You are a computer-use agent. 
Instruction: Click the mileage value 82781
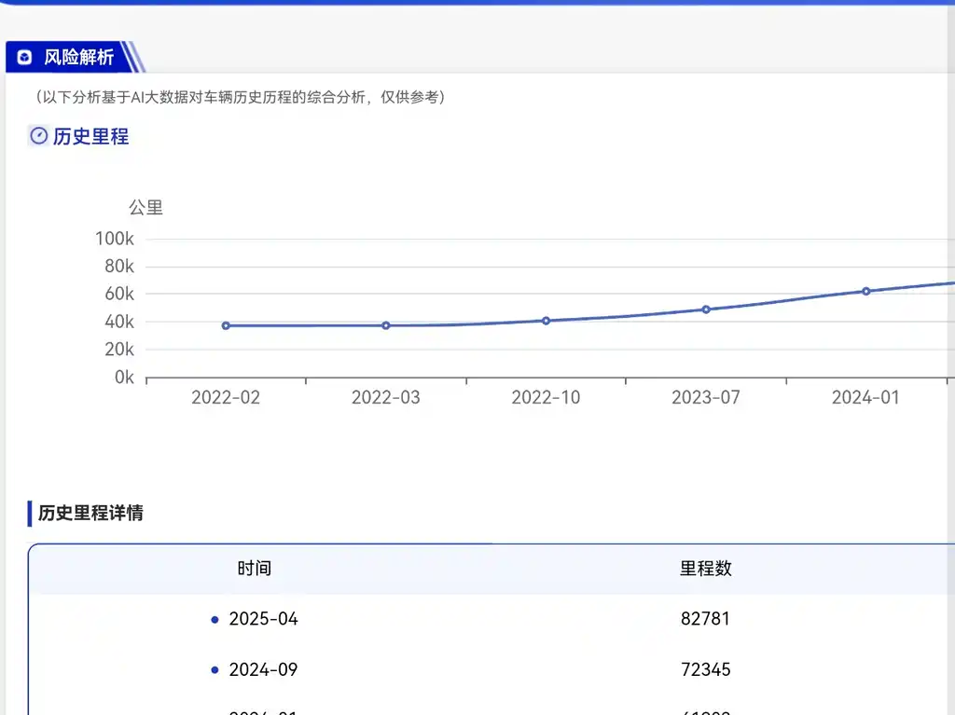[x=706, y=619]
